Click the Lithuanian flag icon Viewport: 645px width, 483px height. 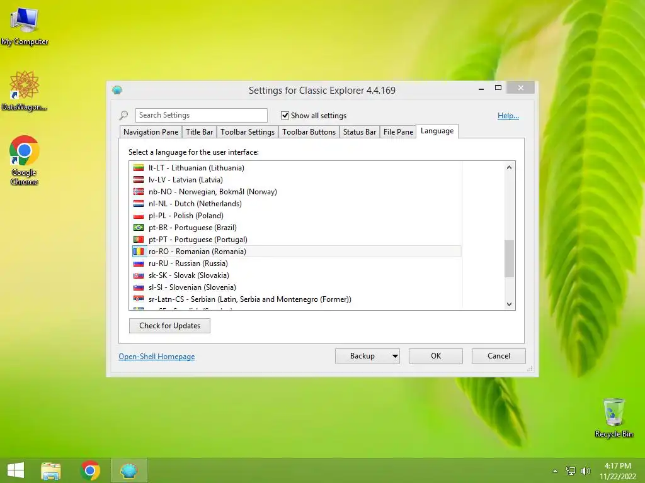[139, 167]
